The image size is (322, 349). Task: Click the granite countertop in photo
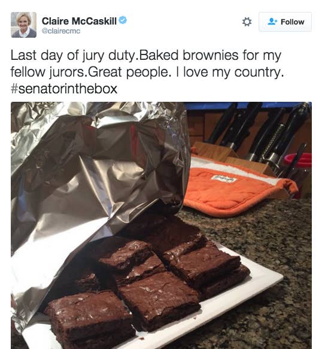point(278,245)
